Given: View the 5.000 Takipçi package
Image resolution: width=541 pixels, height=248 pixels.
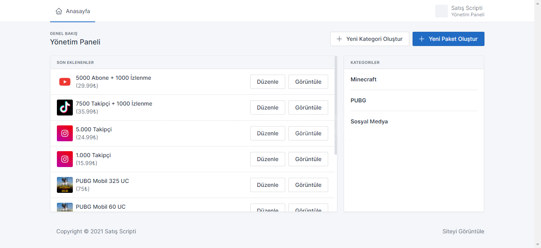Looking at the screenshot, I should pos(308,133).
